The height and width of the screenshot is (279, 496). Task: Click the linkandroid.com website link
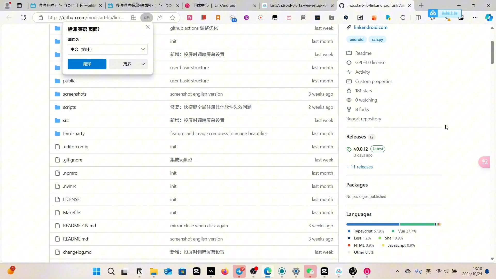point(371,27)
